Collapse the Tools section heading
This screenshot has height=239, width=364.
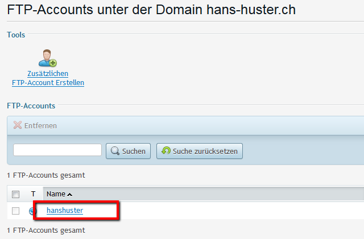(16, 35)
